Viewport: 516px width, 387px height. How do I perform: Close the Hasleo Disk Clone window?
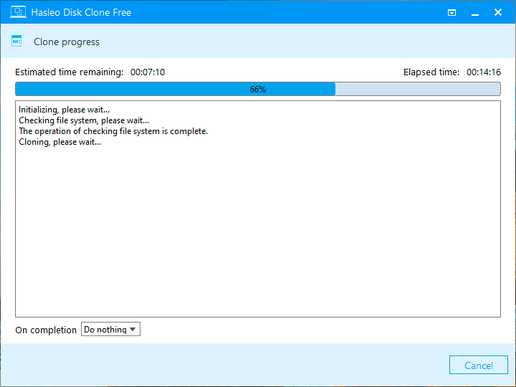pyautogui.click(x=498, y=12)
